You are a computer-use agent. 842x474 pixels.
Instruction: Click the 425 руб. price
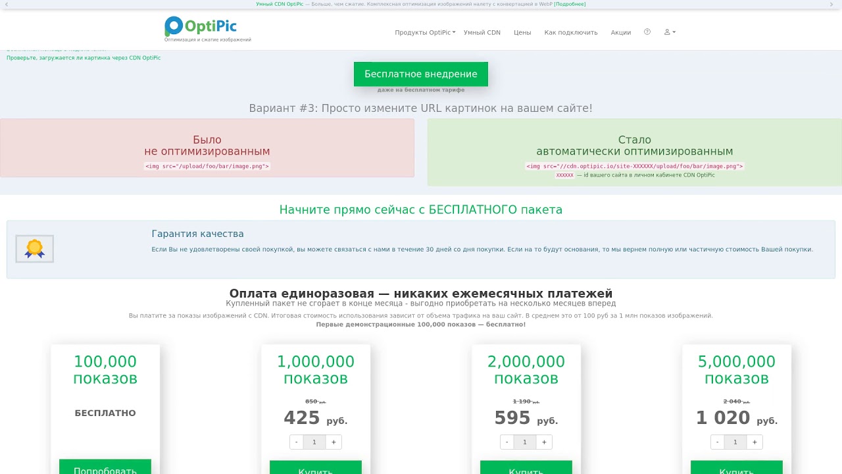tap(316, 418)
